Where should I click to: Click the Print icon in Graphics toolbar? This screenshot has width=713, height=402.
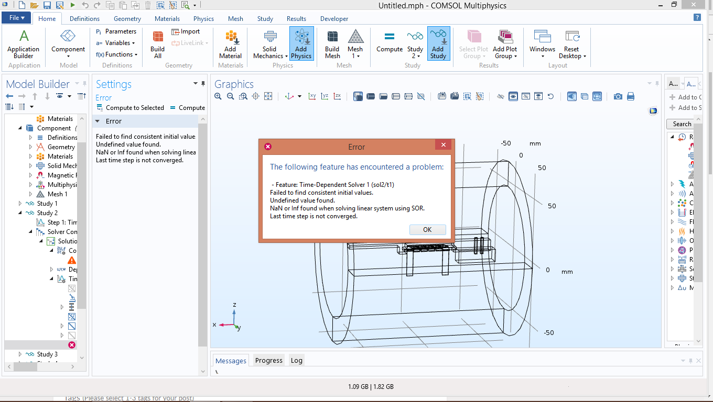(631, 96)
